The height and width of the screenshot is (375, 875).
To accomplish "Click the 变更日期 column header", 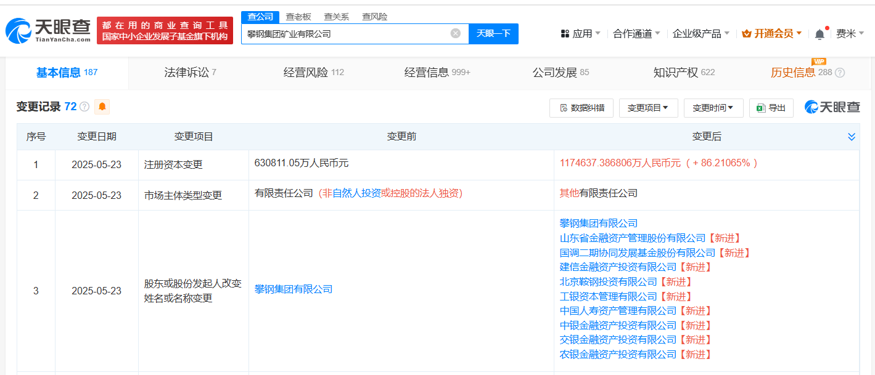I will pos(97,137).
